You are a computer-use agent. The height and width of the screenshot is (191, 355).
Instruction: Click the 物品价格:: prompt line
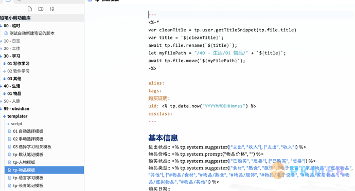pos(206,154)
